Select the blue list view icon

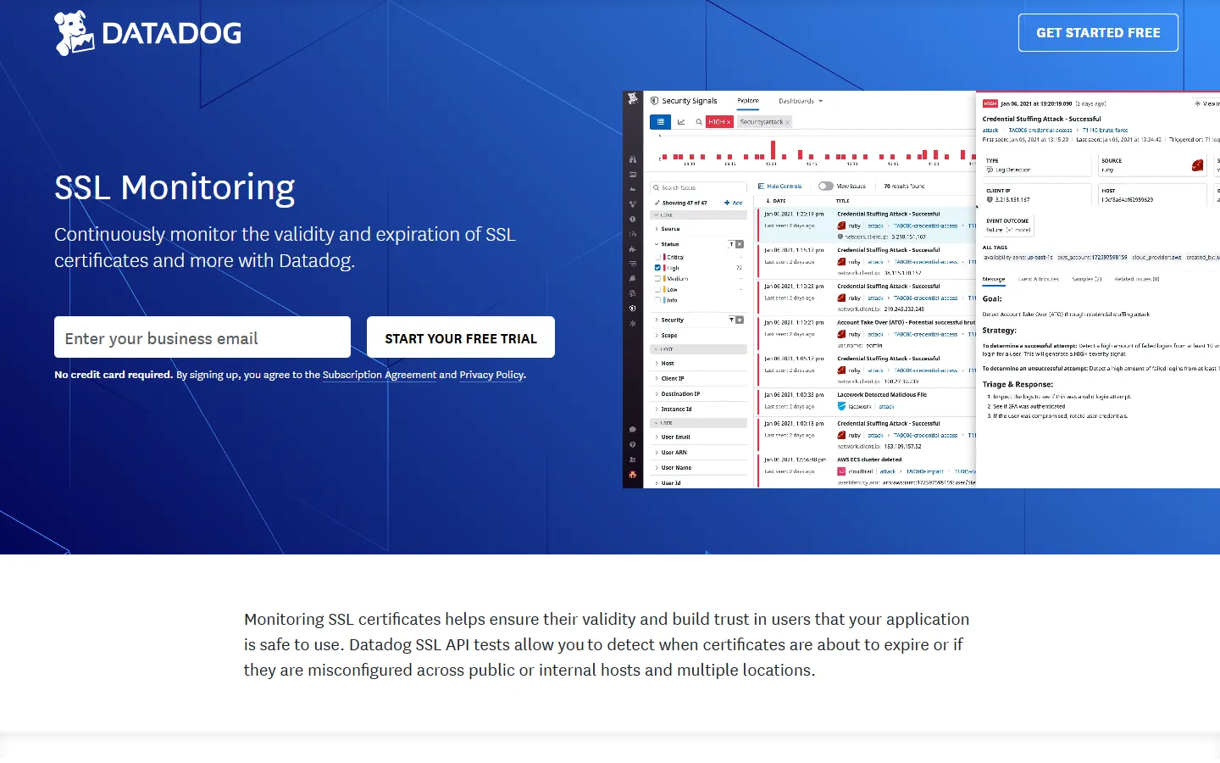(x=660, y=122)
